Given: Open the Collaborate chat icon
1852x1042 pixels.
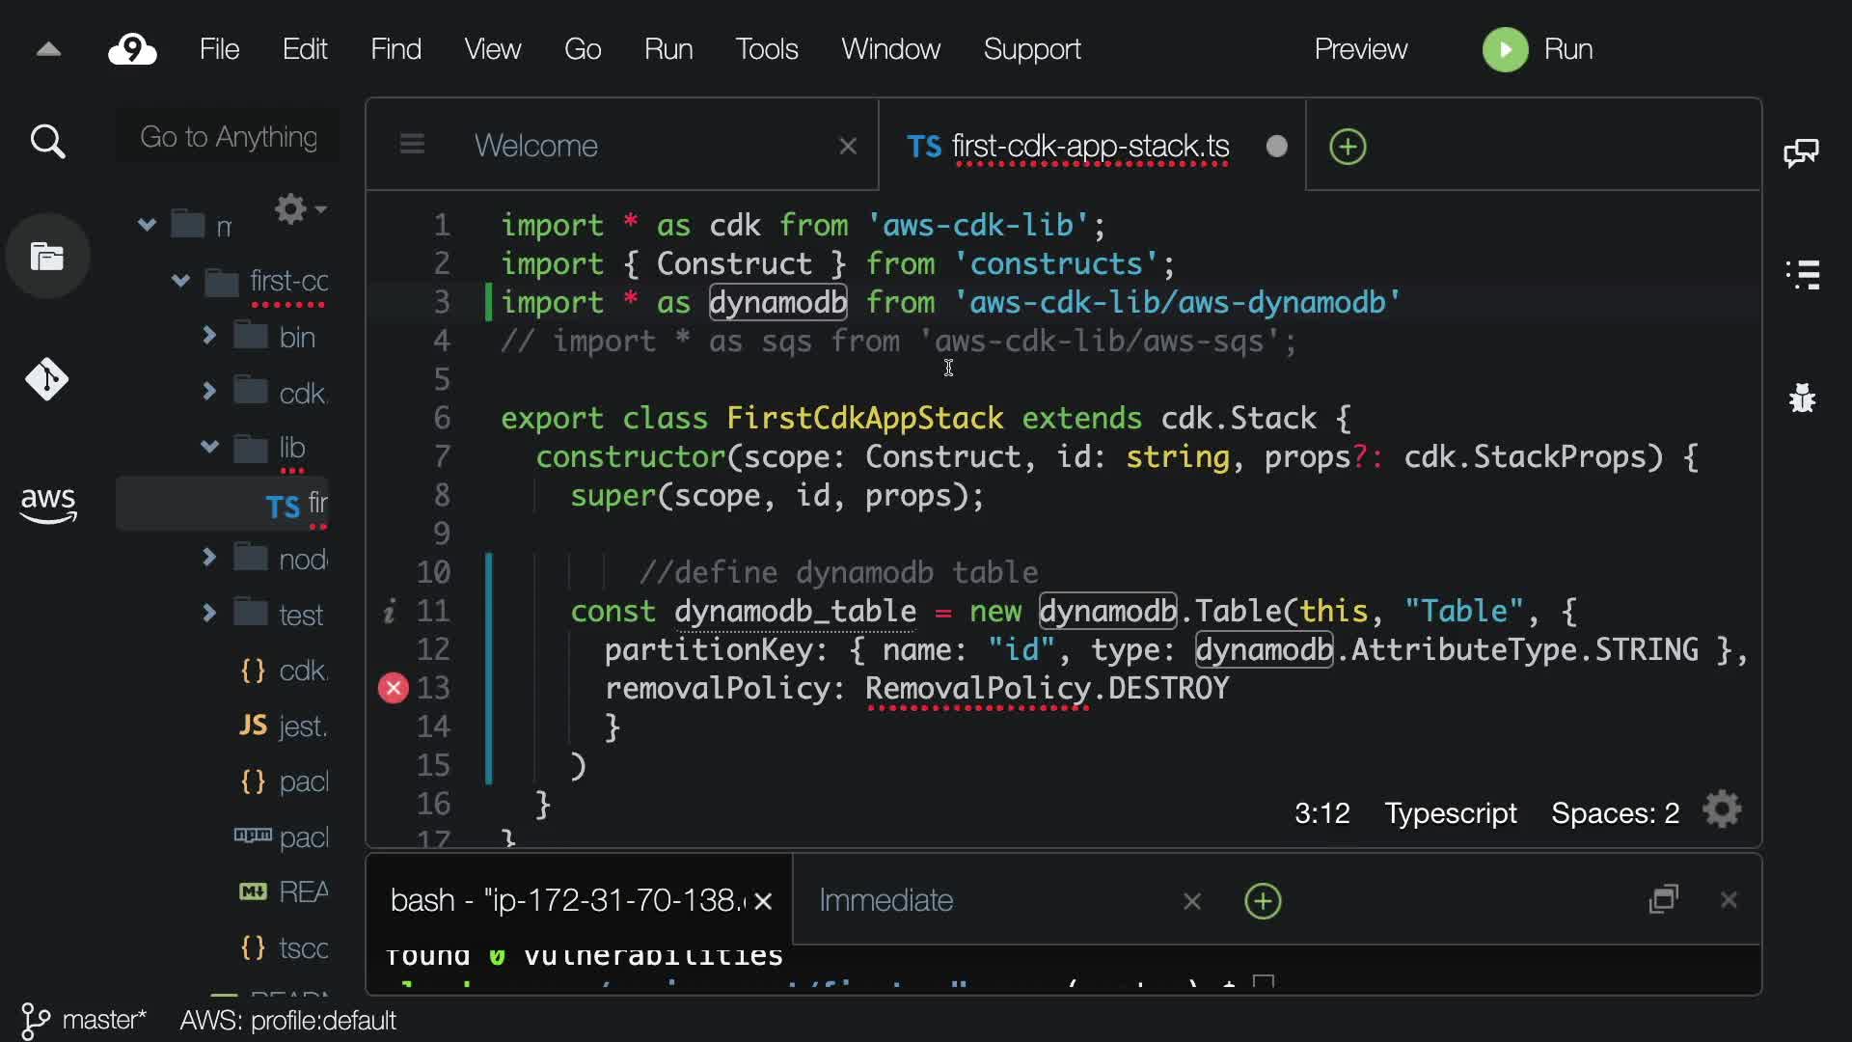Looking at the screenshot, I should coord(1801,152).
